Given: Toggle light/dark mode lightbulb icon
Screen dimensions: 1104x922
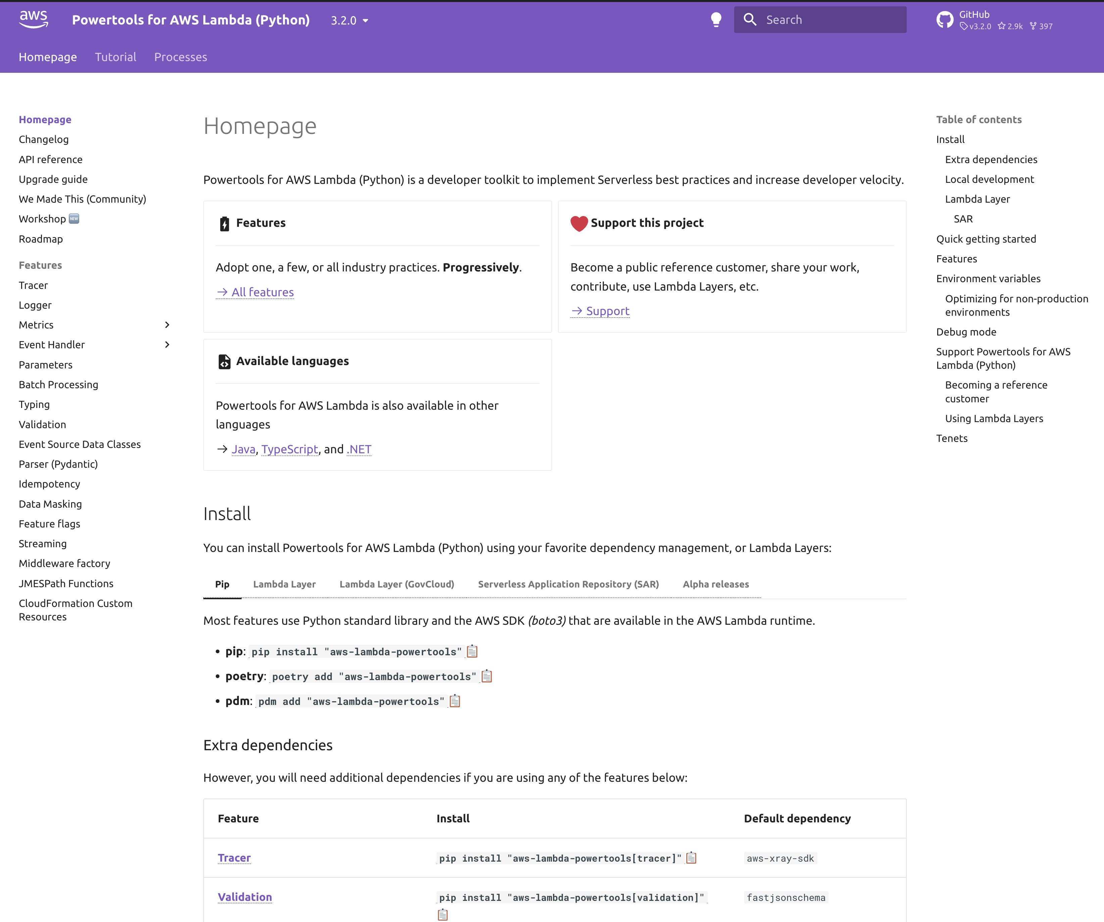Looking at the screenshot, I should (715, 20).
